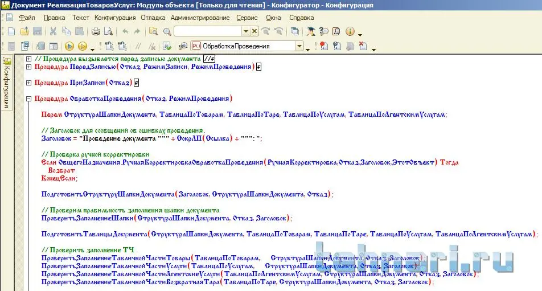Click the Paste clipboard icon
The height and width of the screenshot is (291, 542).
click(x=79, y=31)
